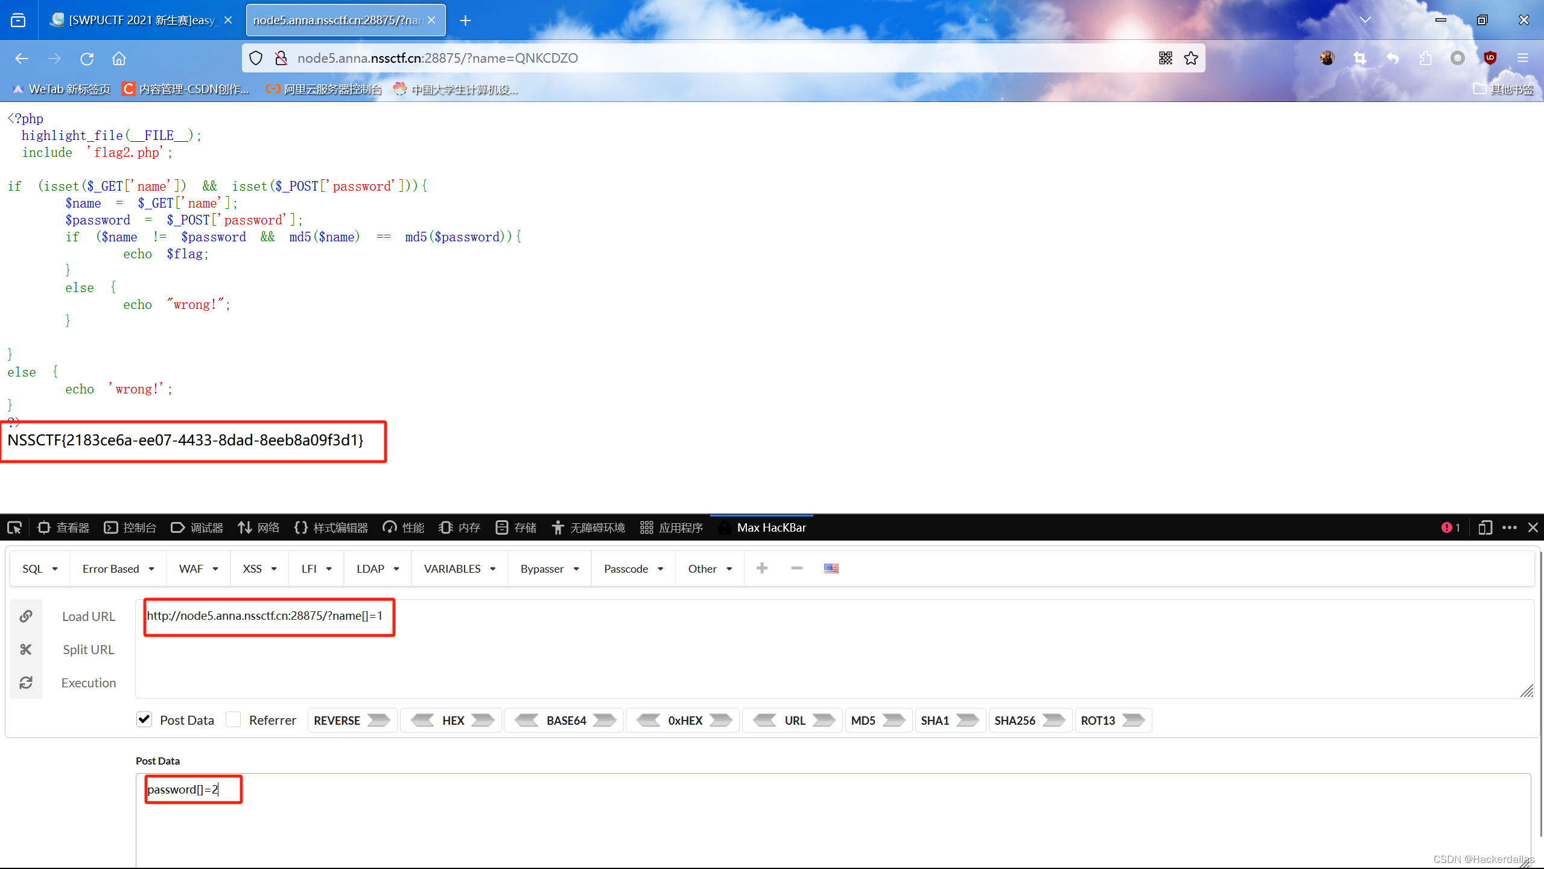Click the Execution refresh icon in HackBar
This screenshot has height=869, width=1544.
(x=26, y=683)
